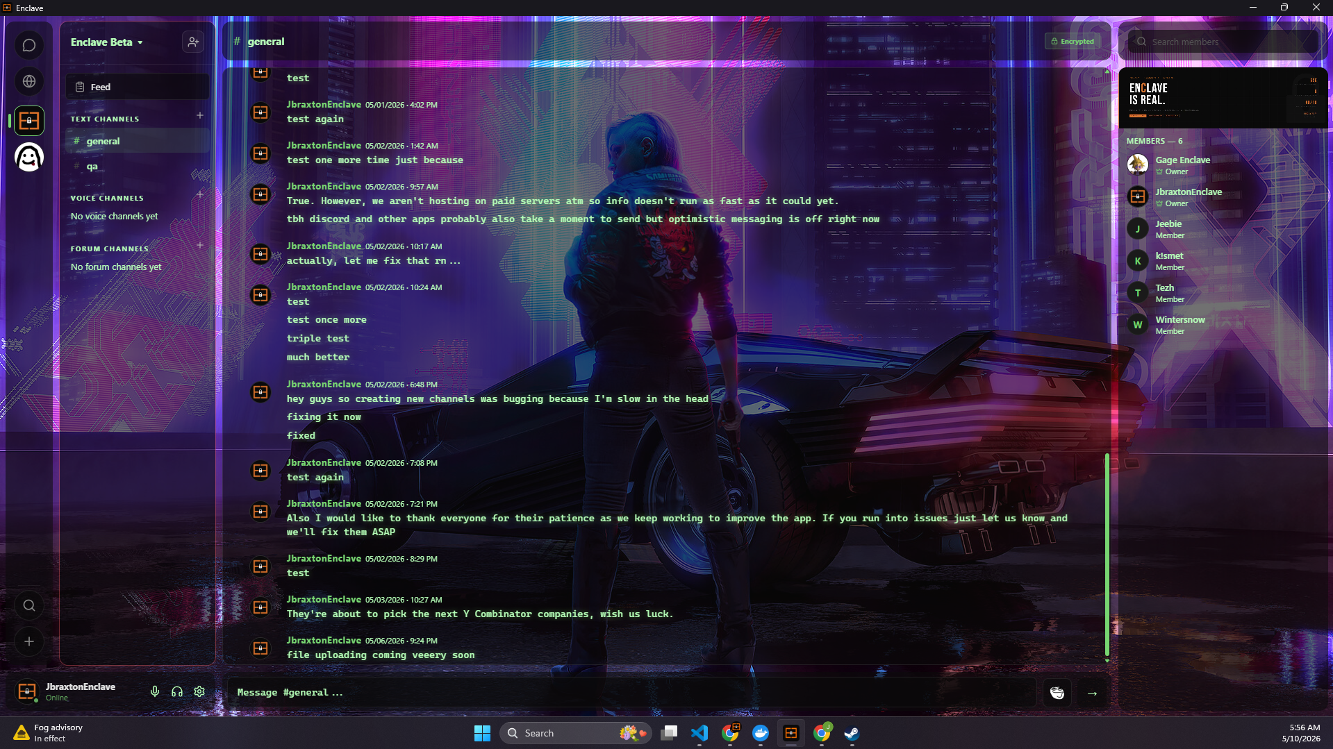Toggle headphones deafen
Viewport: 1333px width, 749px height.
[x=177, y=691]
